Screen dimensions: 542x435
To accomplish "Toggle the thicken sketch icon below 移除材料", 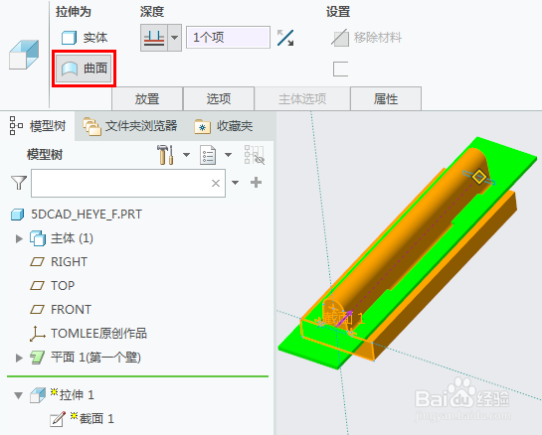I will [x=340, y=69].
